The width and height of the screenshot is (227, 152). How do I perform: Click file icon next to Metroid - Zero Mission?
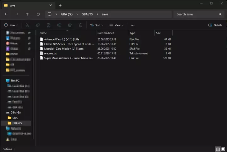point(42,49)
